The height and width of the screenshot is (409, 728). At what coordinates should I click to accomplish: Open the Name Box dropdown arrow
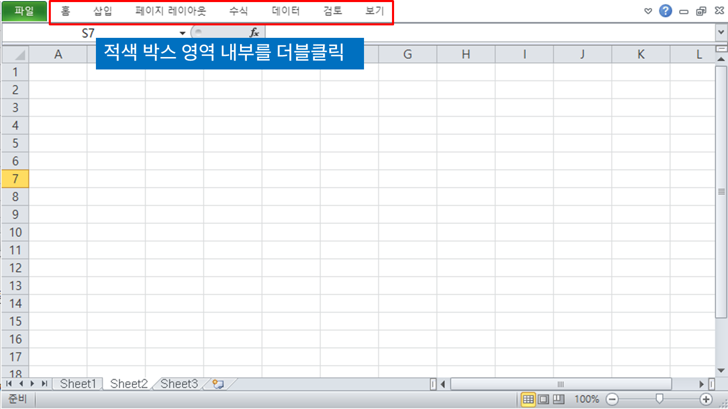click(183, 34)
